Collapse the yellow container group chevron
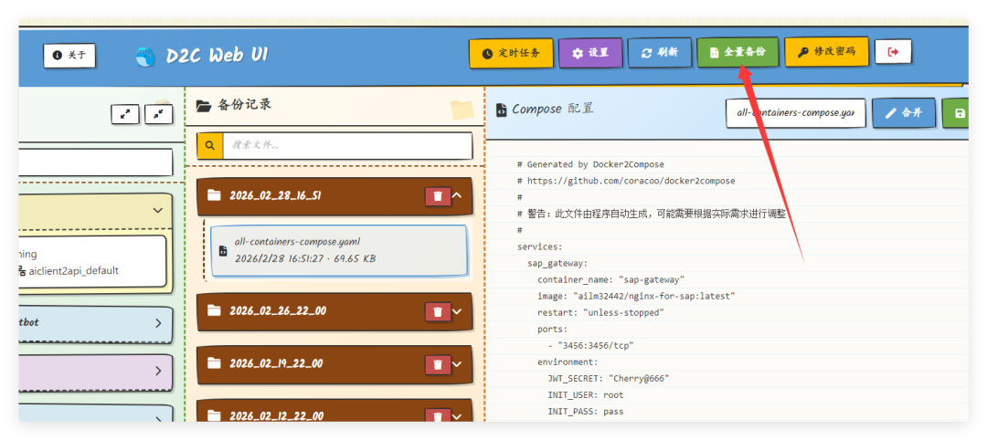Viewport: 987px width, 440px height. 158,210
